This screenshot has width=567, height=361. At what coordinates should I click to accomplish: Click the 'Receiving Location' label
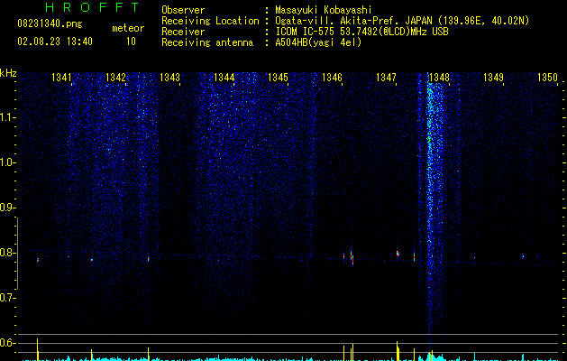(x=210, y=21)
